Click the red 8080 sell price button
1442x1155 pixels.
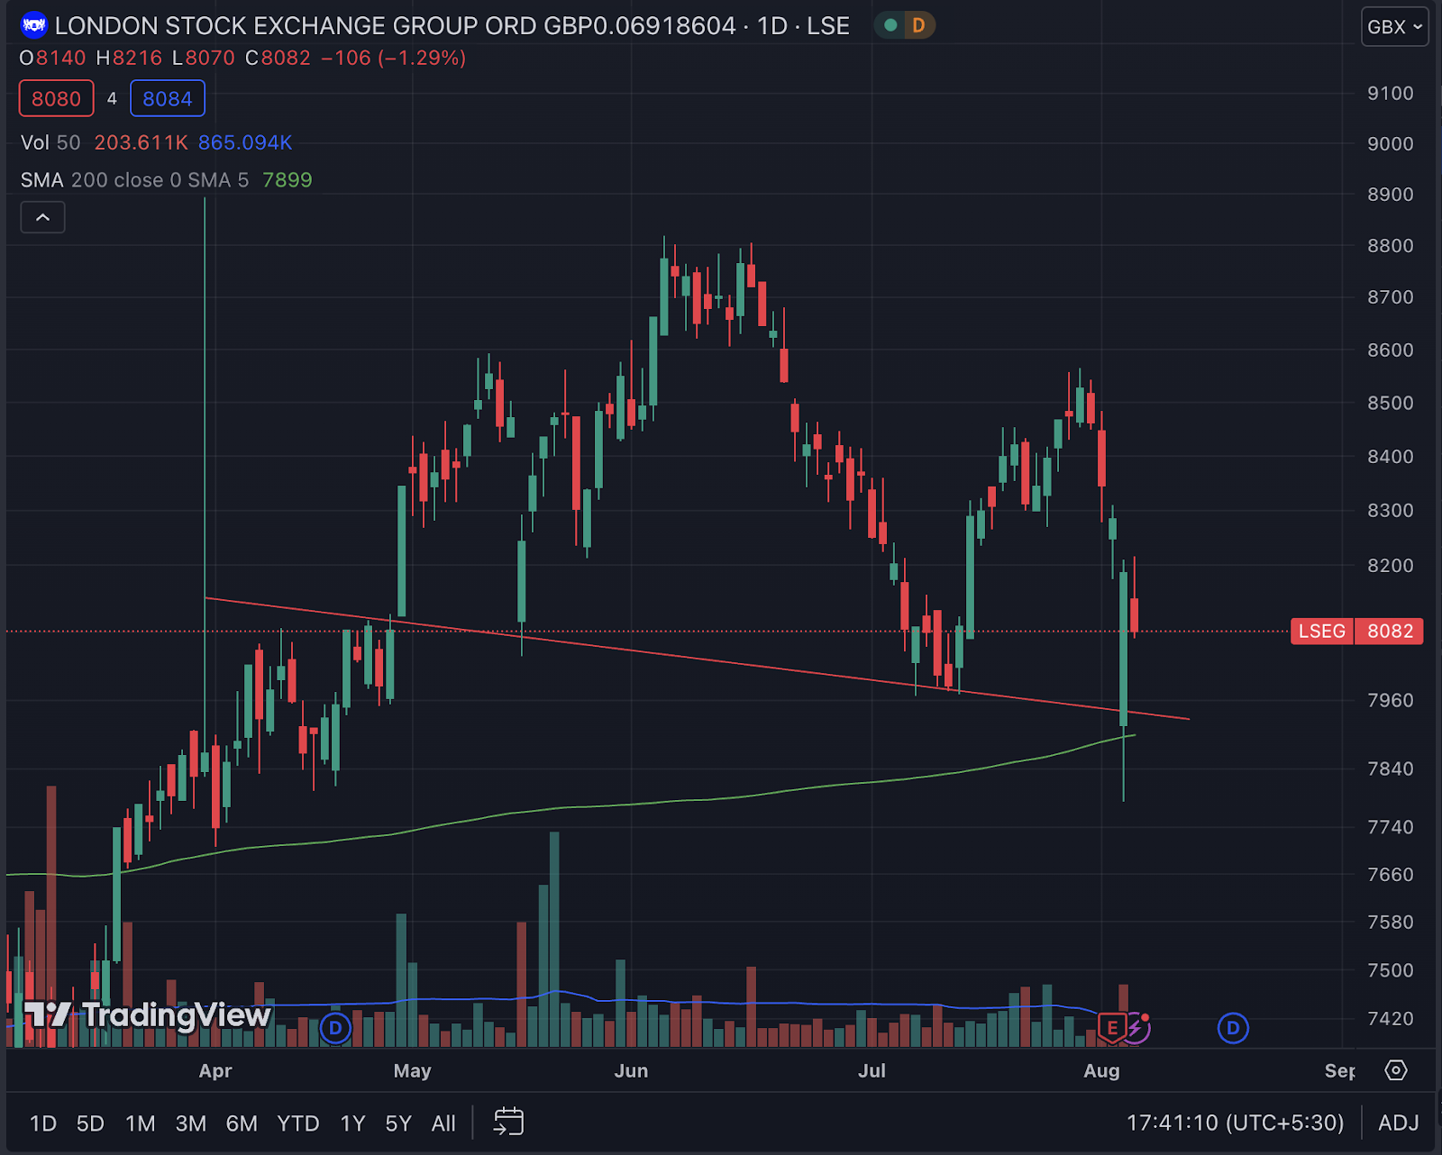click(57, 98)
